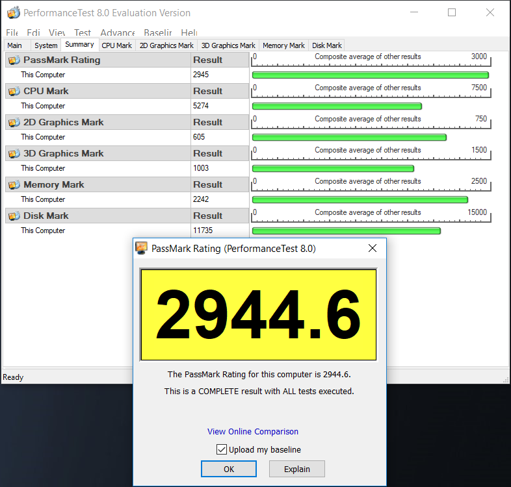Click the Disk Mark scale ruler
Image resolution: width=511 pixels, height=487 pixels.
(x=371, y=216)
